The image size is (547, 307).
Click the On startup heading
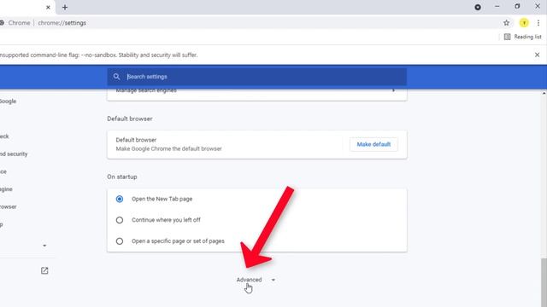coord(122,177)
